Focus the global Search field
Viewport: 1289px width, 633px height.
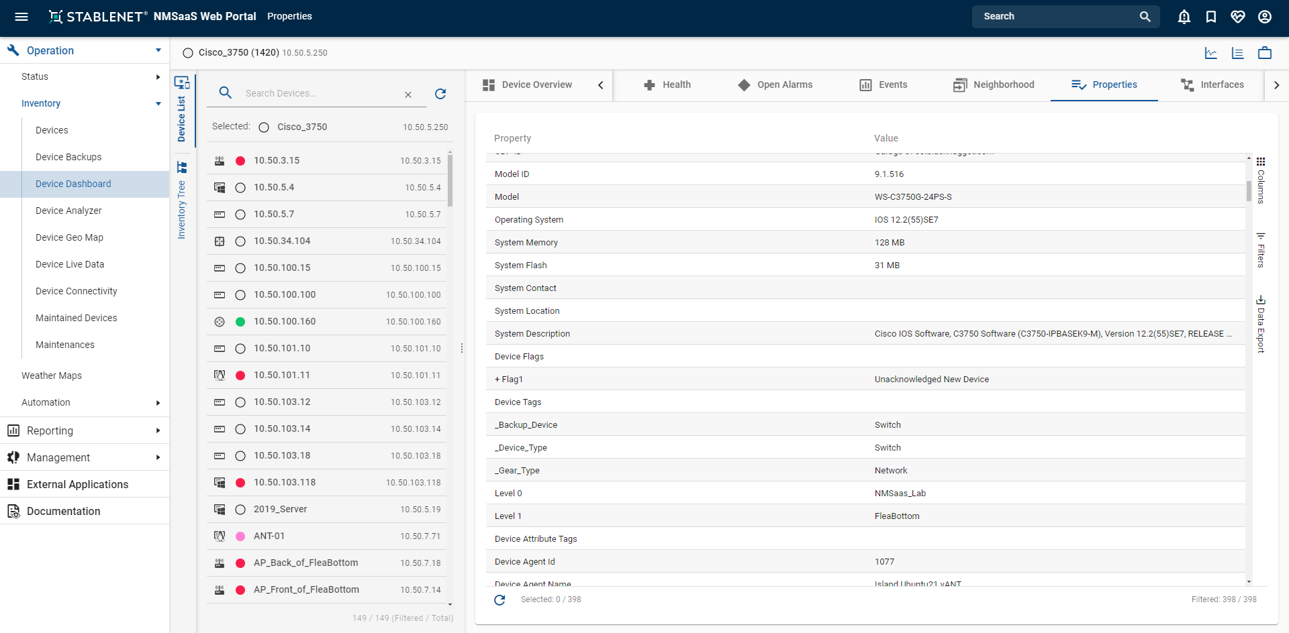[1057, 17]
